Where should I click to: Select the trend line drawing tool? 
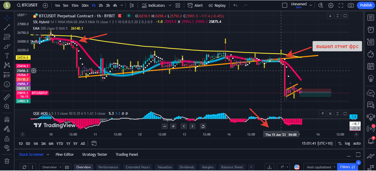click(x=7, y=27)
